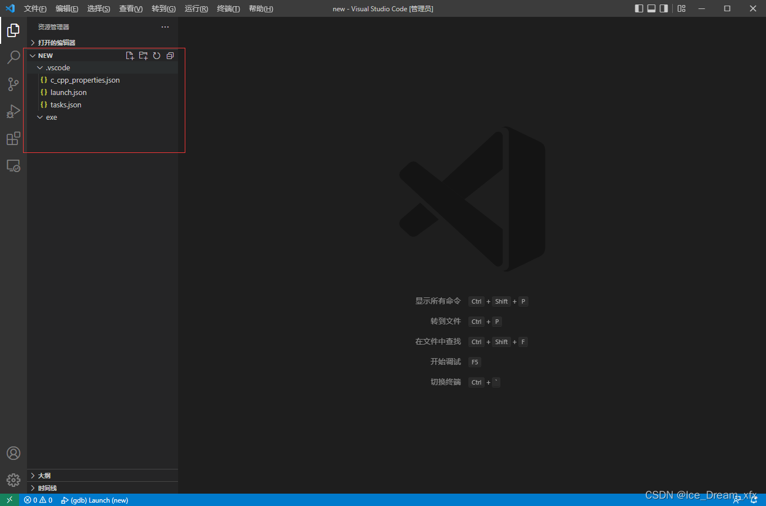
Task: Open the Search view icon
Action: [13, 57]
